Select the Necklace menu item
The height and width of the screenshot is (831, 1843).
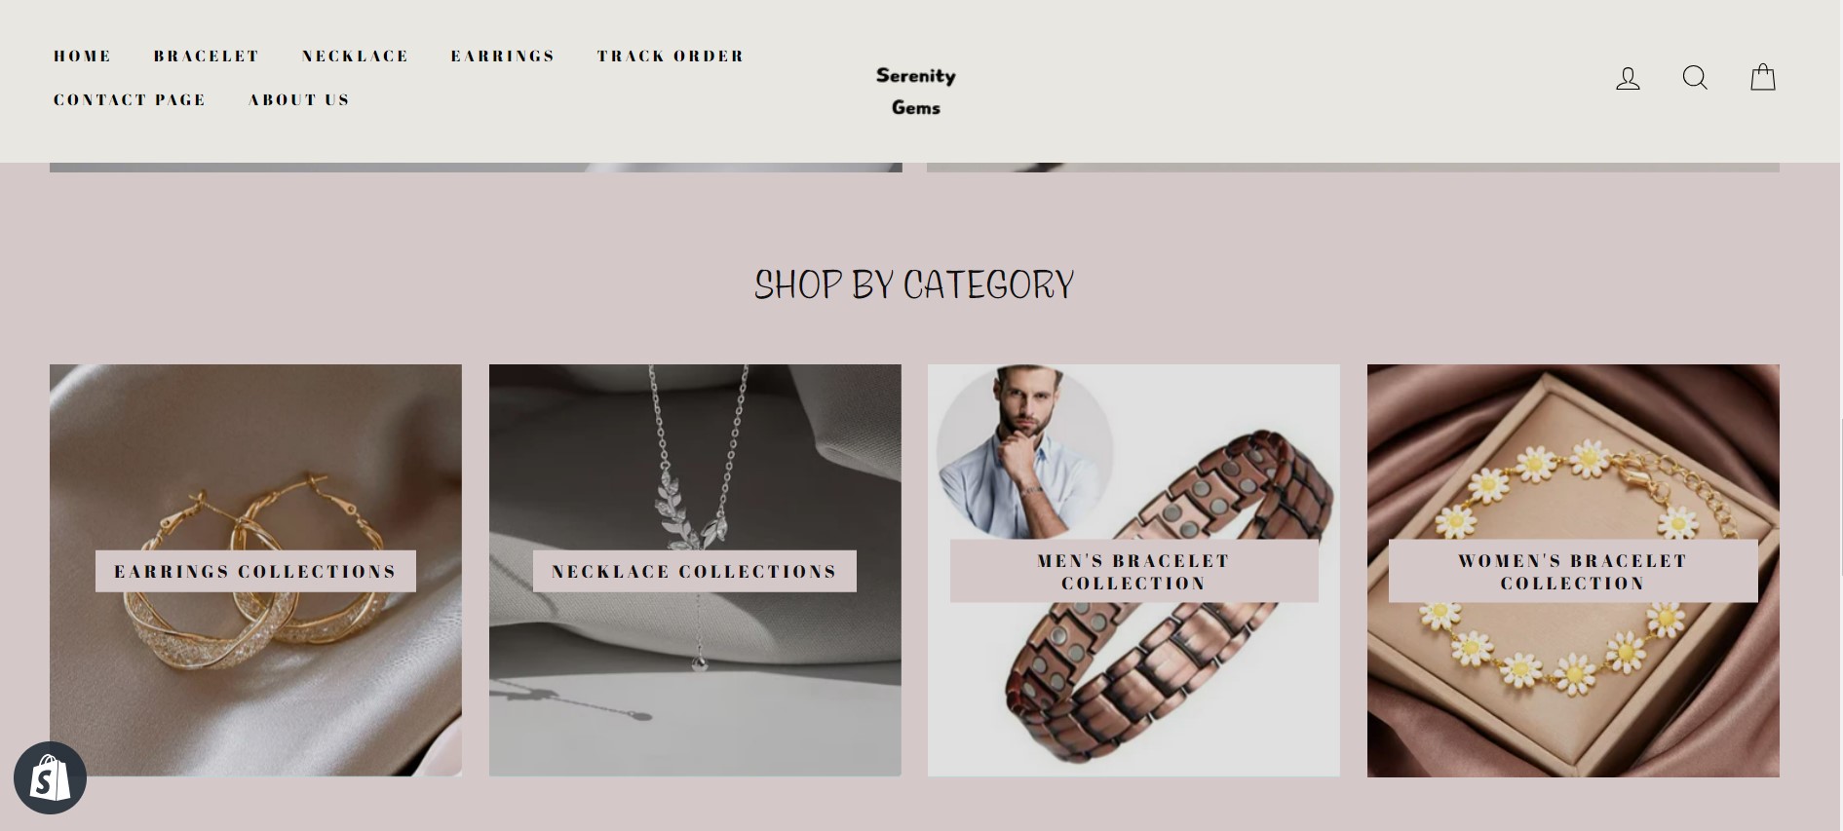point(356,56)
